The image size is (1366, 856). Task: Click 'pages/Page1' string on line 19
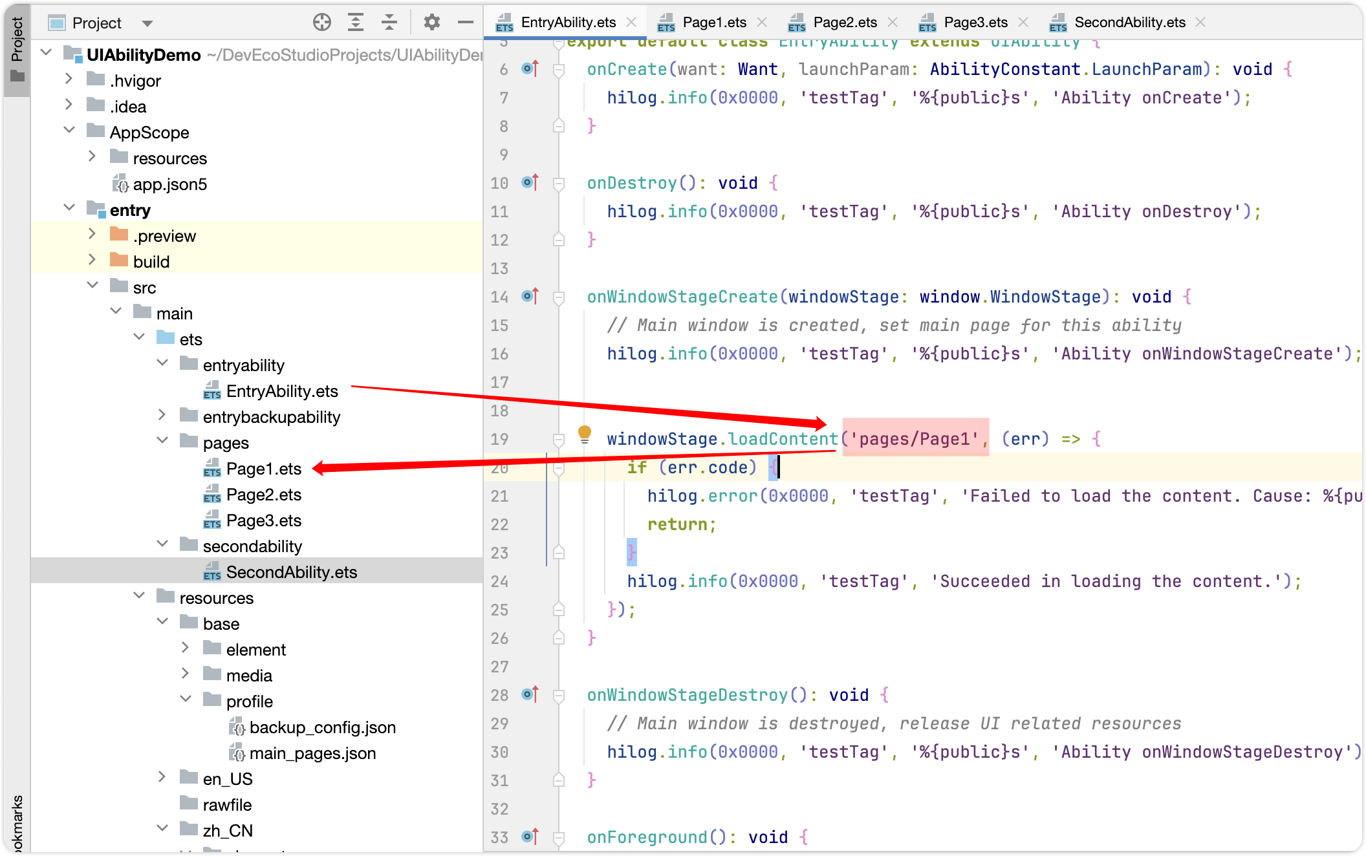[914, 439]
